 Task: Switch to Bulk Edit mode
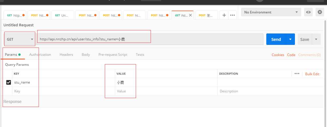point(312,74)
